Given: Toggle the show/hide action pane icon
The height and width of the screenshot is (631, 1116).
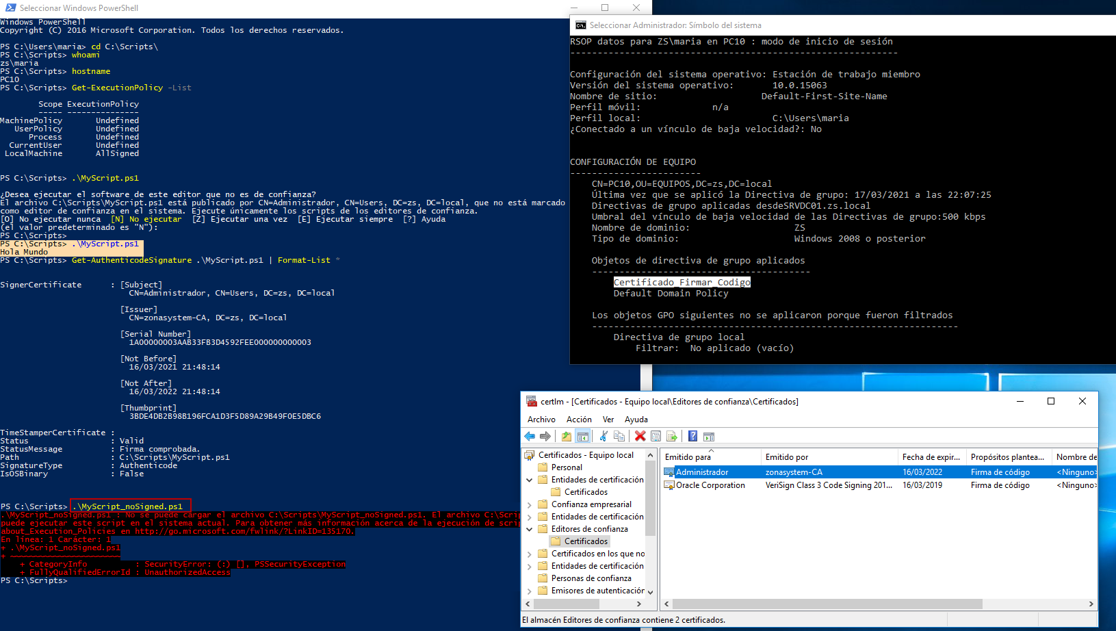Looking at the screenshot, I should pyautogui.click(x=709, y=436).
